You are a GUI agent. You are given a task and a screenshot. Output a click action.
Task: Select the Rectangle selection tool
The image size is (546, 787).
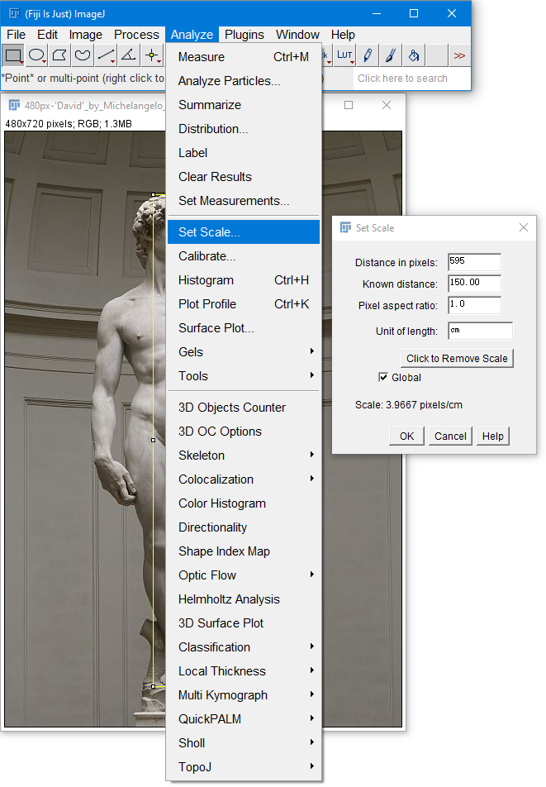point(13,56)
